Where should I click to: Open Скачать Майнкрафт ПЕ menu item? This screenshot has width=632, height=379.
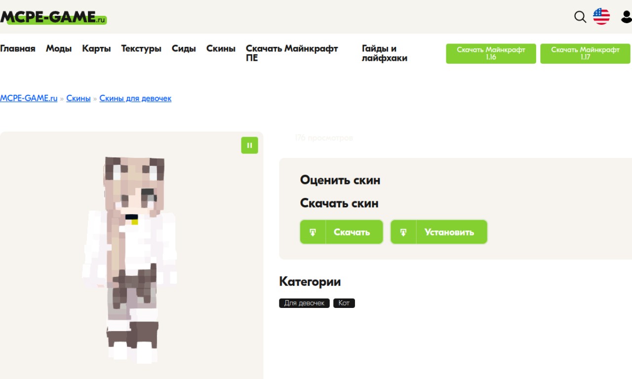[x=292, y=53]
